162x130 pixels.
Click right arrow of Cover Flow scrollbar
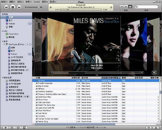pyautogui.click(x=142, y=73)
